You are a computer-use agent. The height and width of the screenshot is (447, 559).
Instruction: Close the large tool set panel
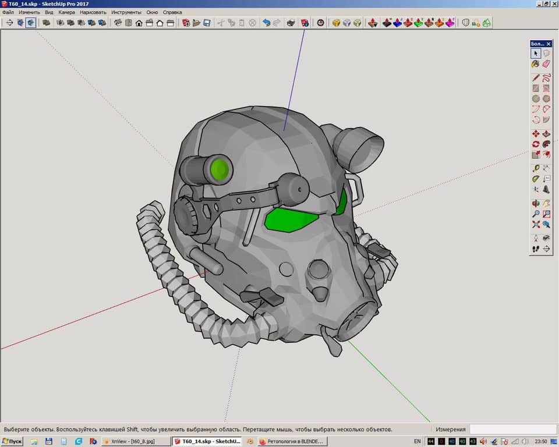pos(549,44)
